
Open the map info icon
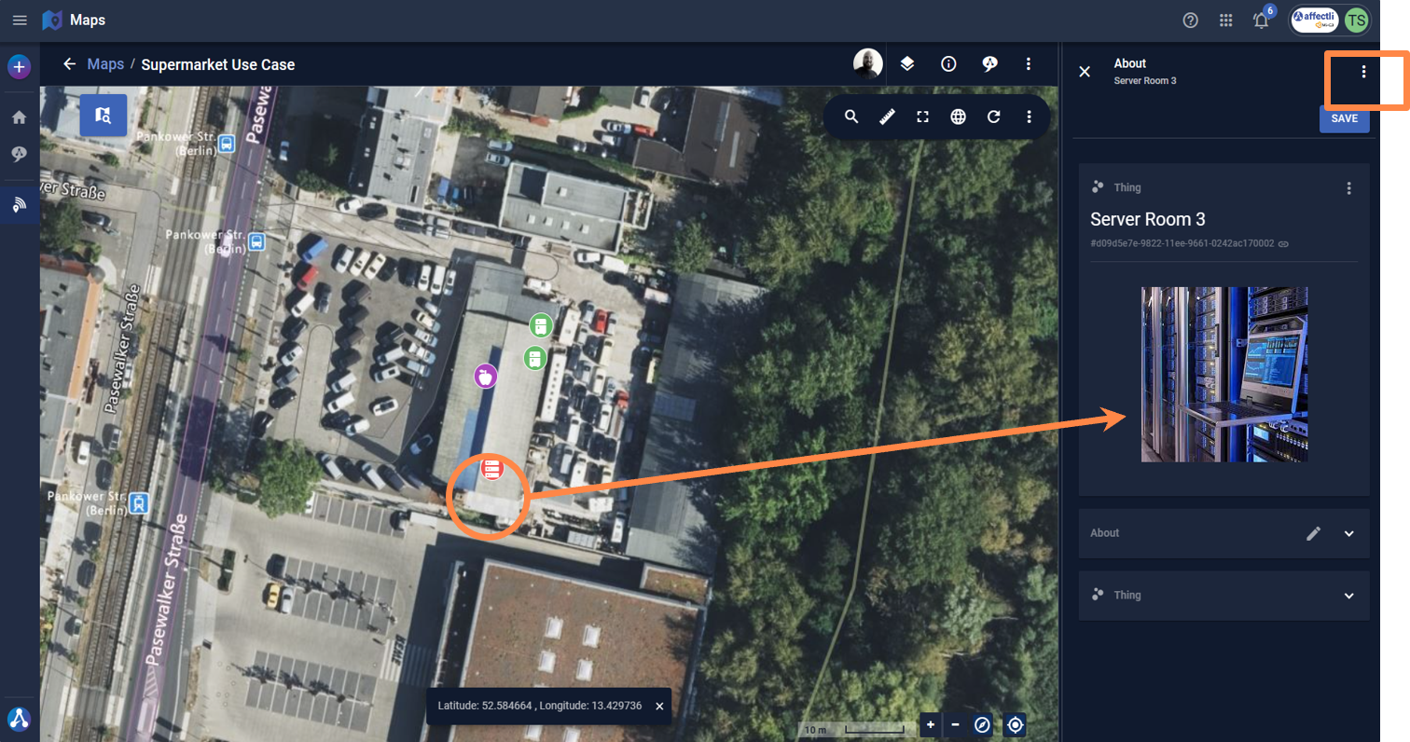948,64
